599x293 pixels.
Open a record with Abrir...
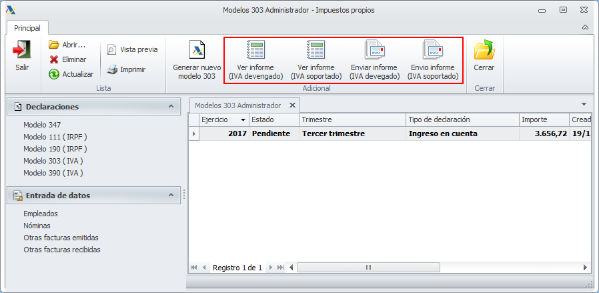(x=67, y=45)
